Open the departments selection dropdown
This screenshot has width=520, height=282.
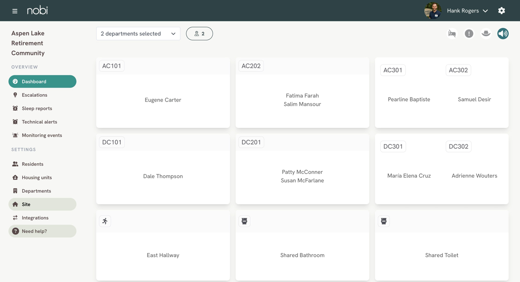tap(138, 33)
